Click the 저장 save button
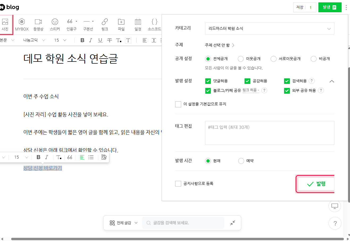350x241 pixels. click(300, 7)
